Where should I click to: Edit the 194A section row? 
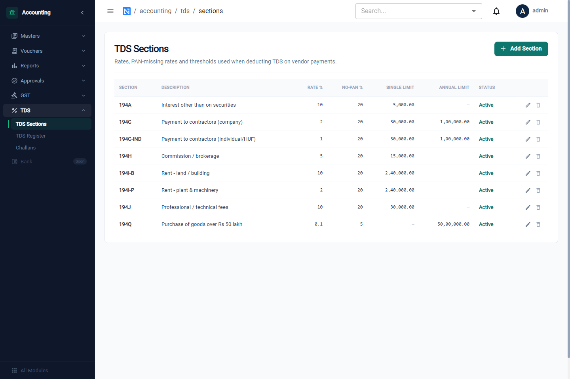[x=528, y=105]
